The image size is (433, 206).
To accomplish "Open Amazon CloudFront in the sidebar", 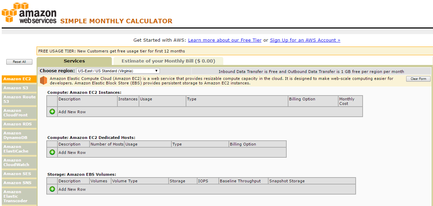I will tap(19, 113).
